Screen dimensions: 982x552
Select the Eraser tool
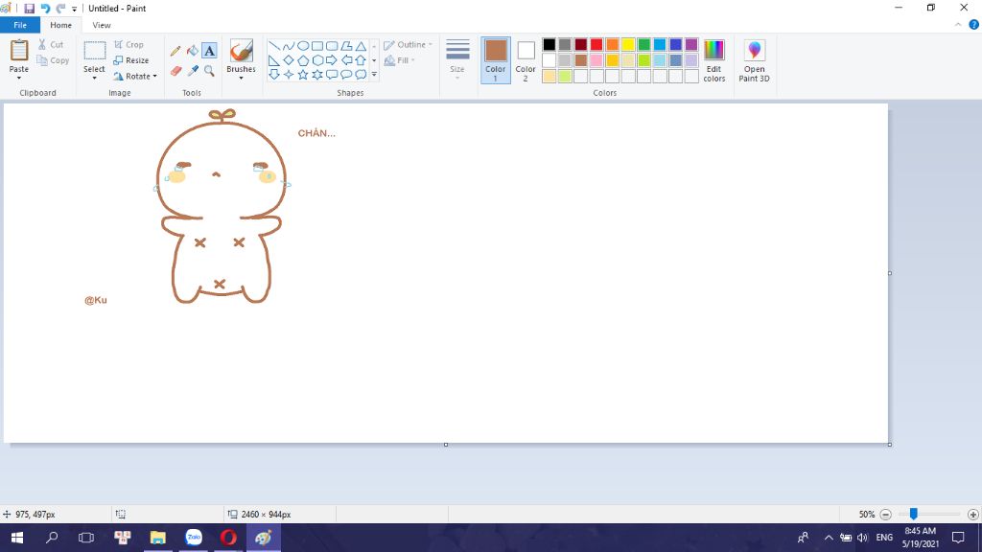pyautogui.click(x=176, y=71)
